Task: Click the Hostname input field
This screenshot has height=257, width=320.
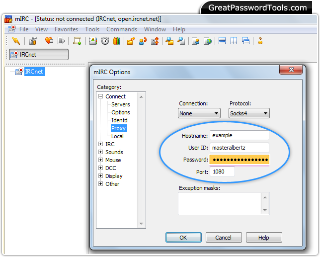Action: tap(240, 135)
